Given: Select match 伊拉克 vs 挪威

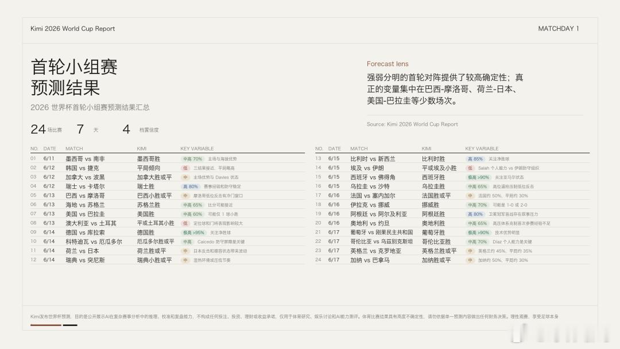Looking at the screenshot, I should (370, 205).
